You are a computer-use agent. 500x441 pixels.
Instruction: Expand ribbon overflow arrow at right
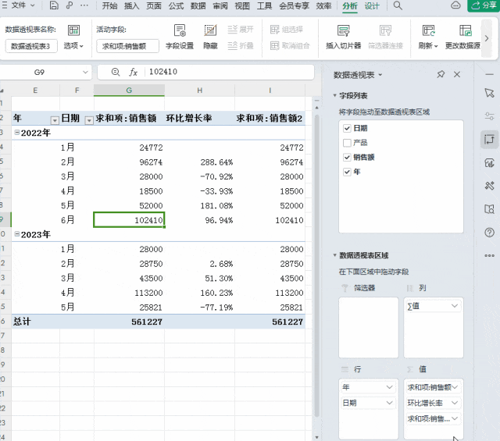point(487,38)
